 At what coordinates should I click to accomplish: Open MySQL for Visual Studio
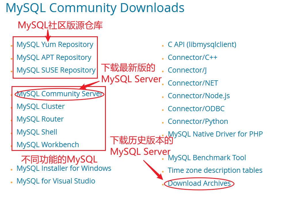56,181
